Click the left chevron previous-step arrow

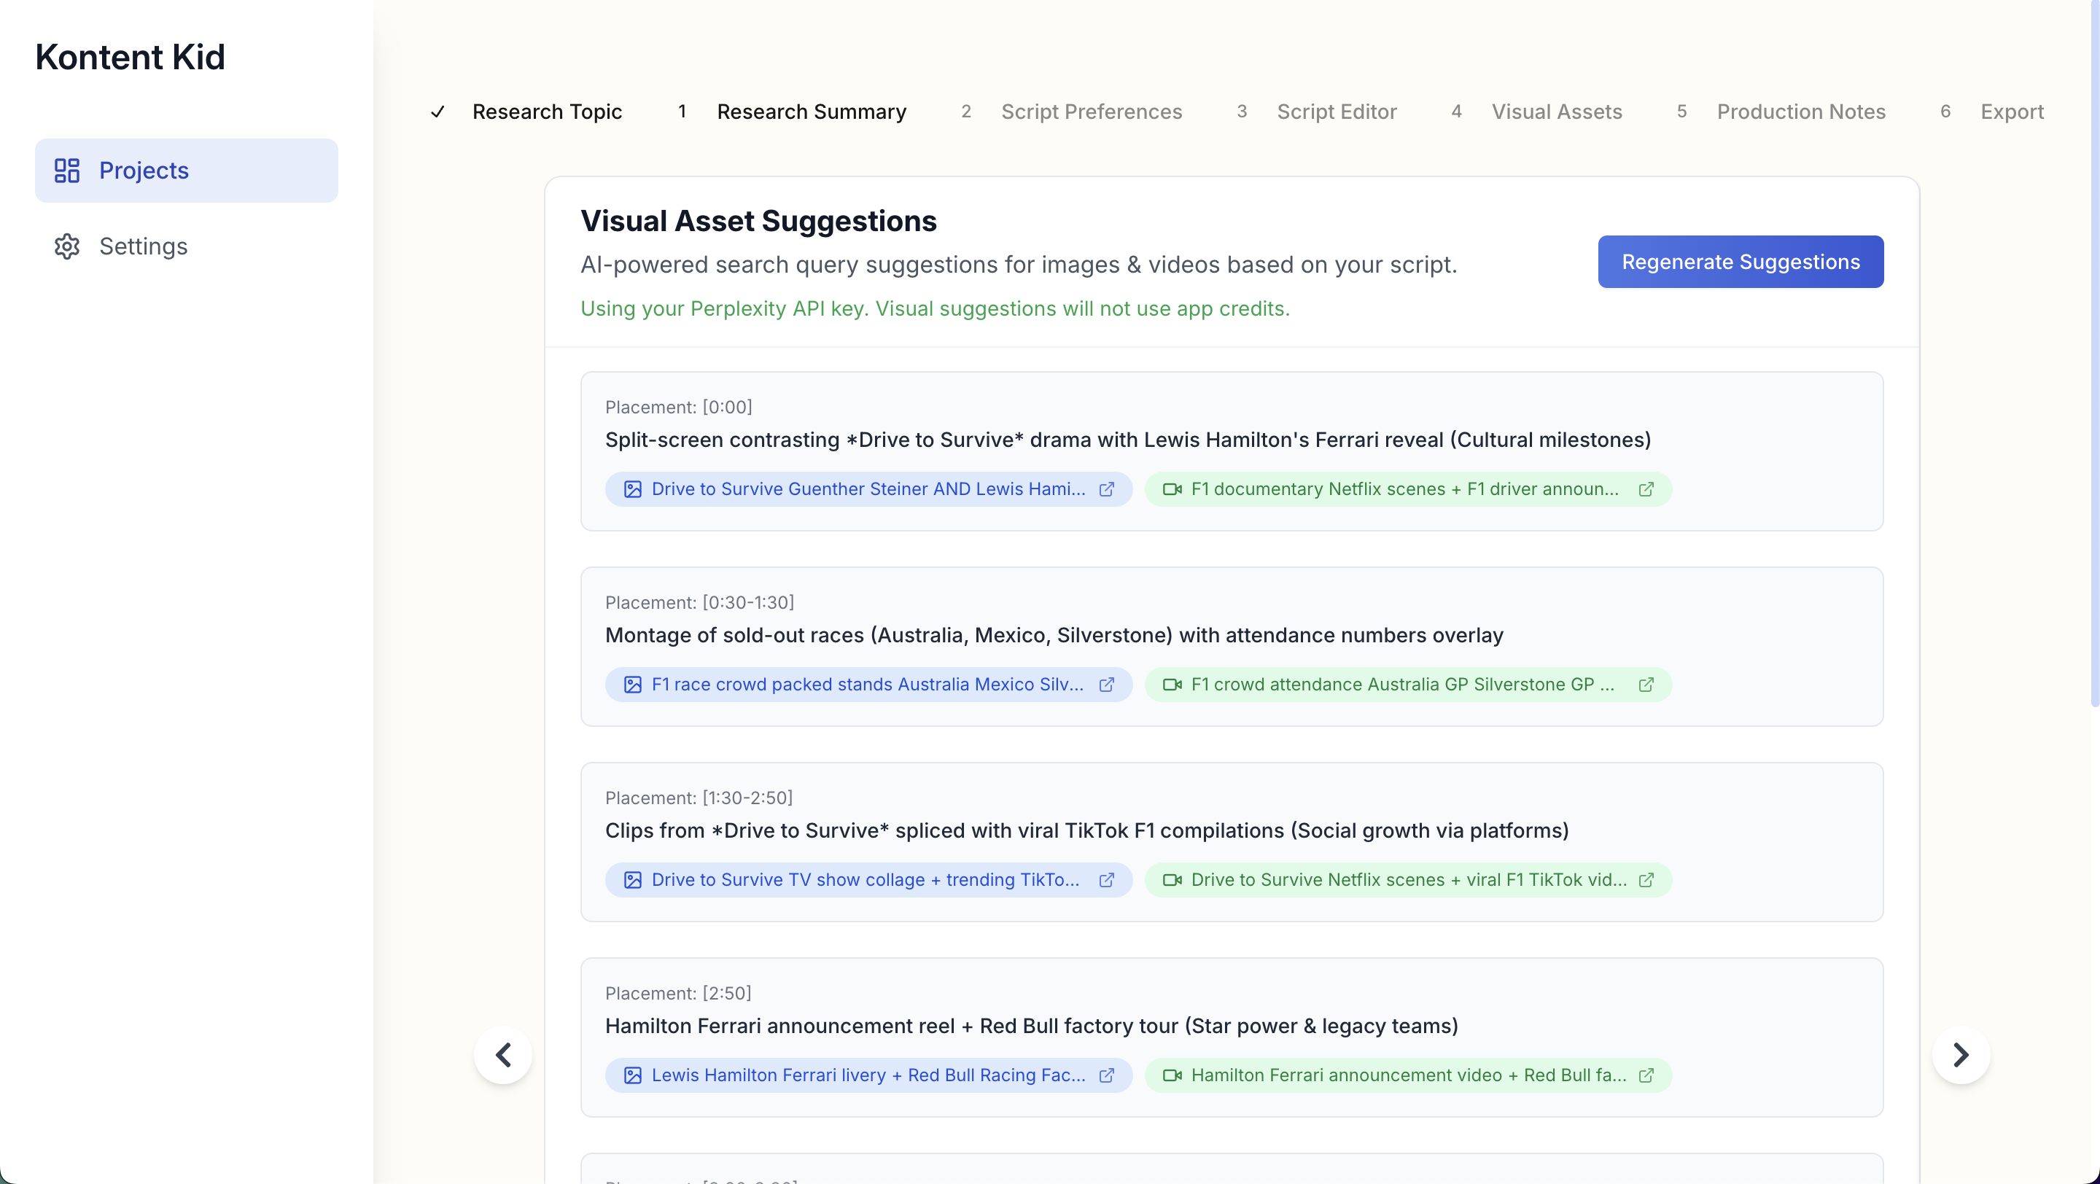503,1055
